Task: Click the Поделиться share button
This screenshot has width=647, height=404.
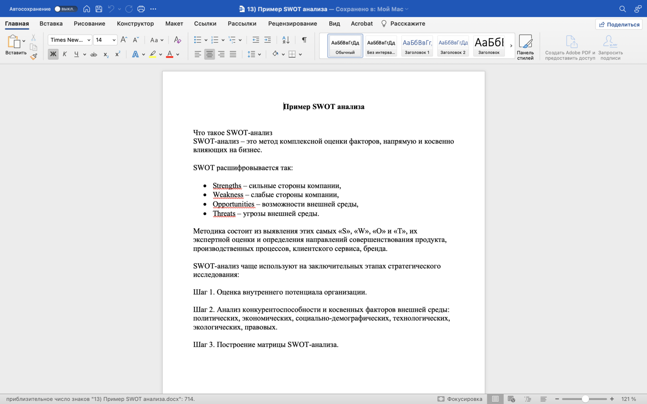Action: click(x=619, y=24)
